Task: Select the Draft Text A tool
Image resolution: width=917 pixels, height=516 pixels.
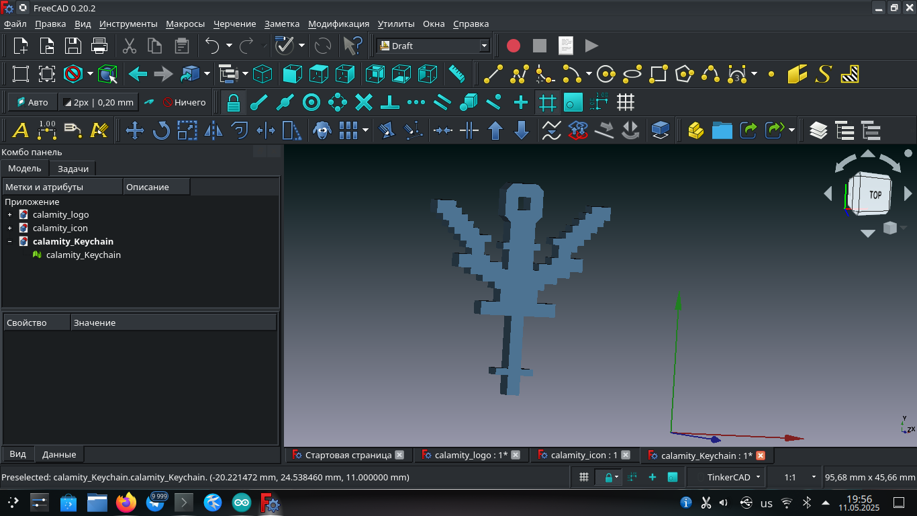Action: (x=21, y=130)
